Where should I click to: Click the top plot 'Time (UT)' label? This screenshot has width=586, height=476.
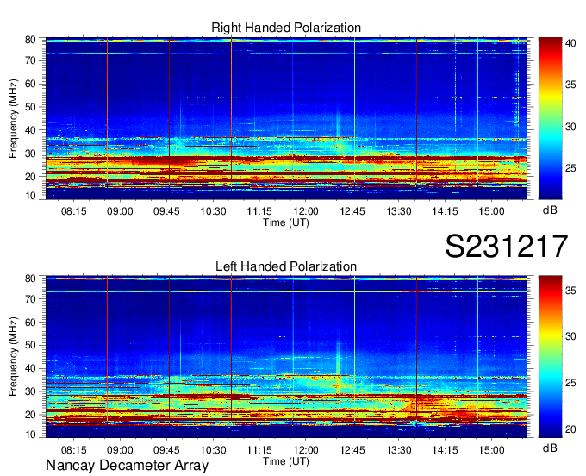[x=286, y=222]
